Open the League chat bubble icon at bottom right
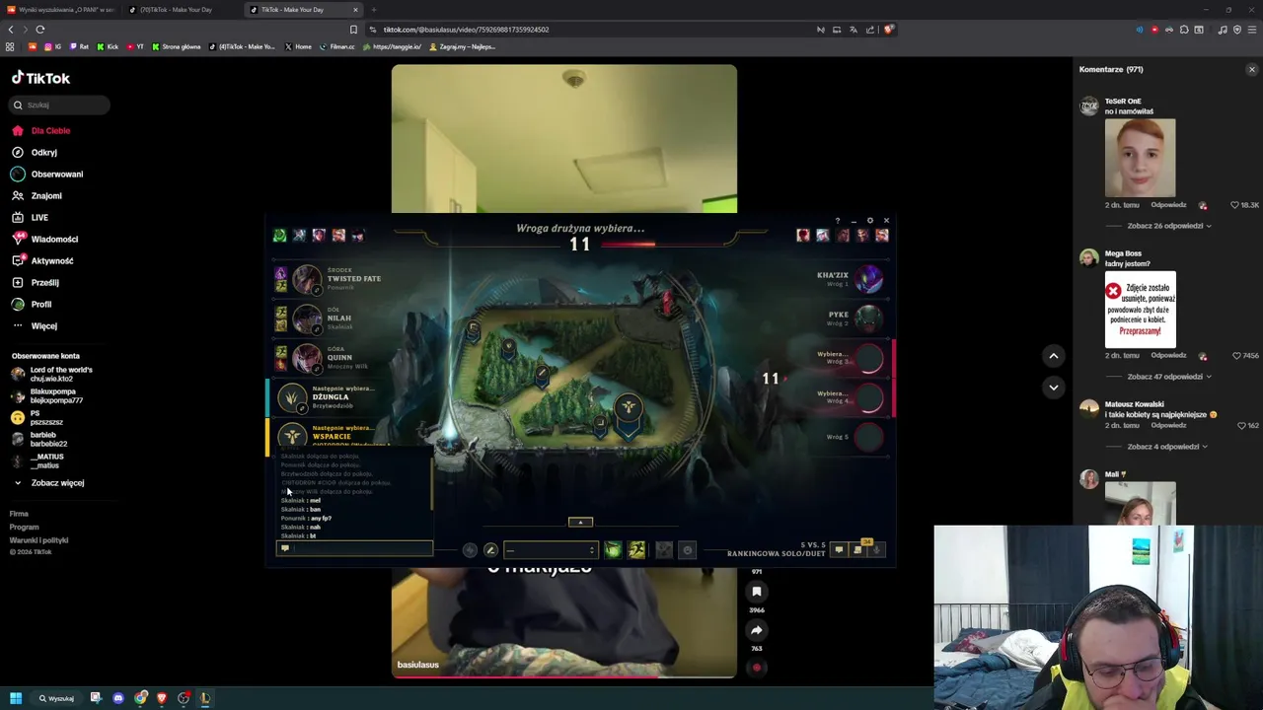This screenshot has height=710, width=1263. point(839,549)
